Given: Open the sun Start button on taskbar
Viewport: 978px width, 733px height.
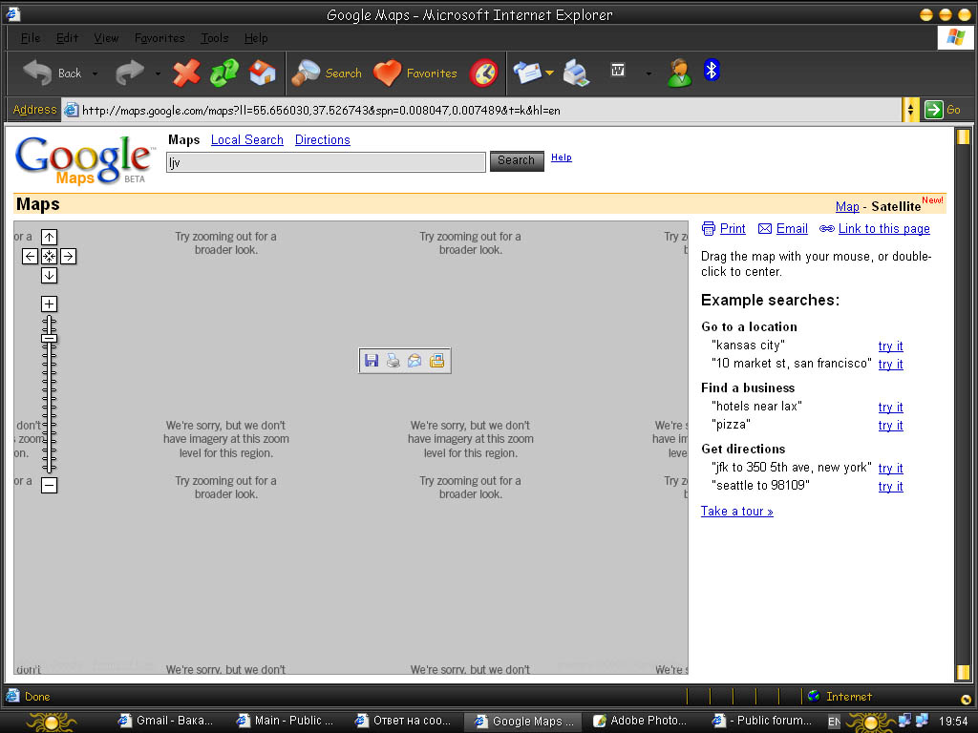Looking at the screenshot, I should click(52, 722).
